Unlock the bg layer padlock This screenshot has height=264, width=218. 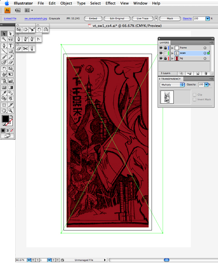pos(165,58)
